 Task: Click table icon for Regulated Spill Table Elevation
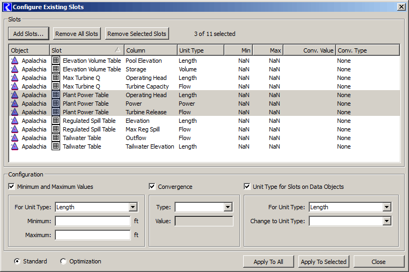pyautogui.click(x=56, y=121)
